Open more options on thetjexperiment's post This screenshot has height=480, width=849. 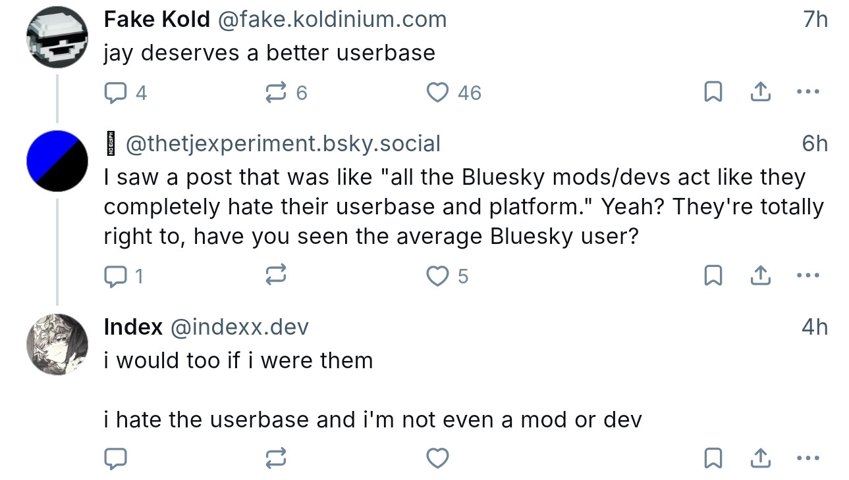(x=808, y=276)
